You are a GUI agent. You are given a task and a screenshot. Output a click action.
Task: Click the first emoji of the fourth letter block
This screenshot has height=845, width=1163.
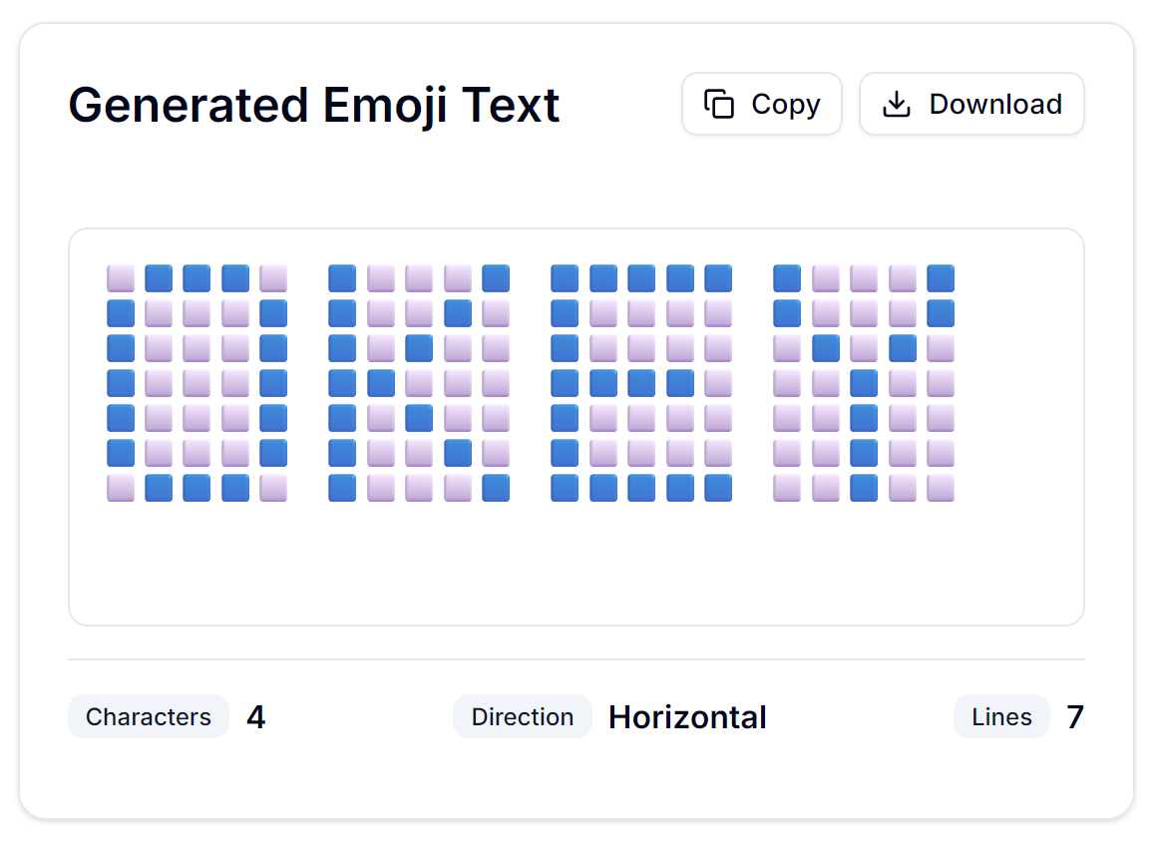click(x=786, y=277)
